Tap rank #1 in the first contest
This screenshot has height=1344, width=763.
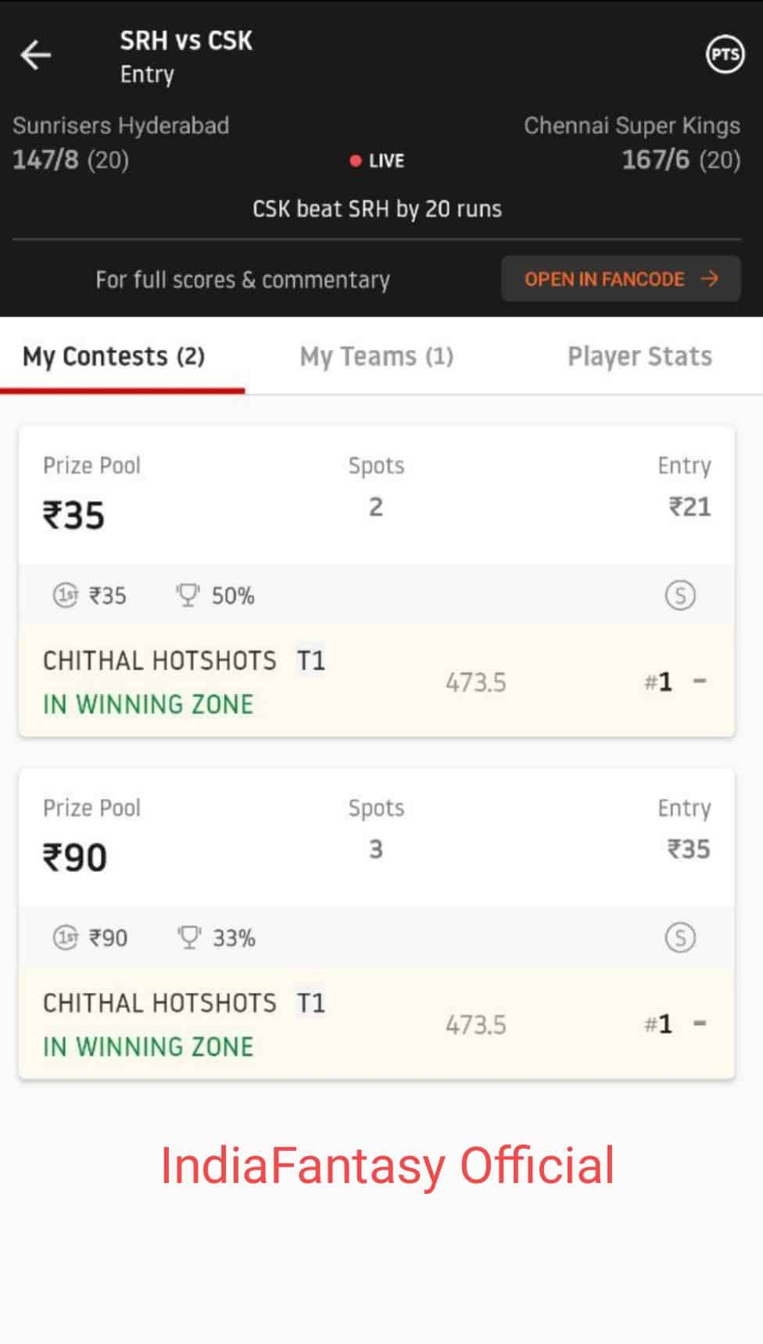(x=659, y=682)
